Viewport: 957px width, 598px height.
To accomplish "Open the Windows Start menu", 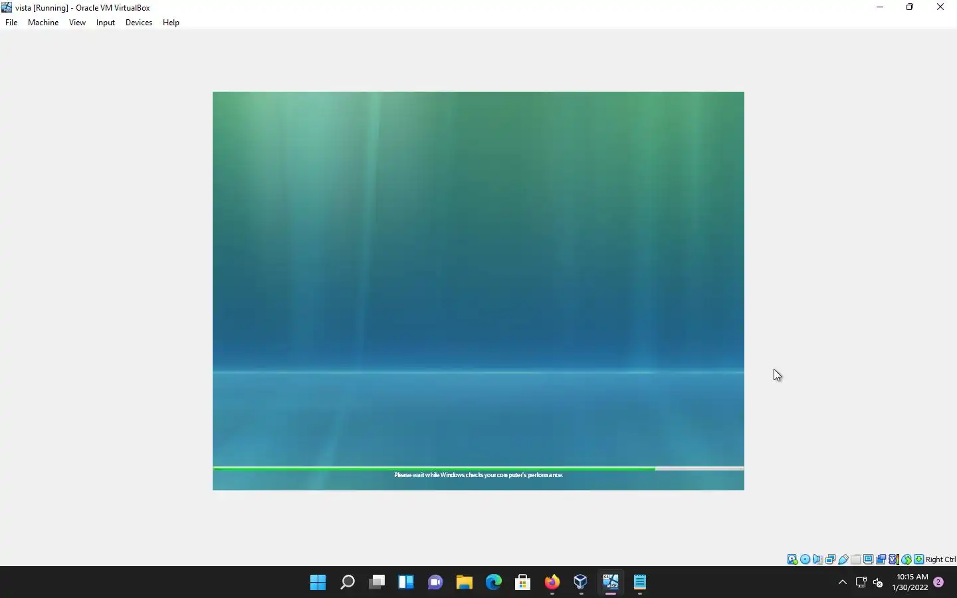I will click(x=318, y=583).
